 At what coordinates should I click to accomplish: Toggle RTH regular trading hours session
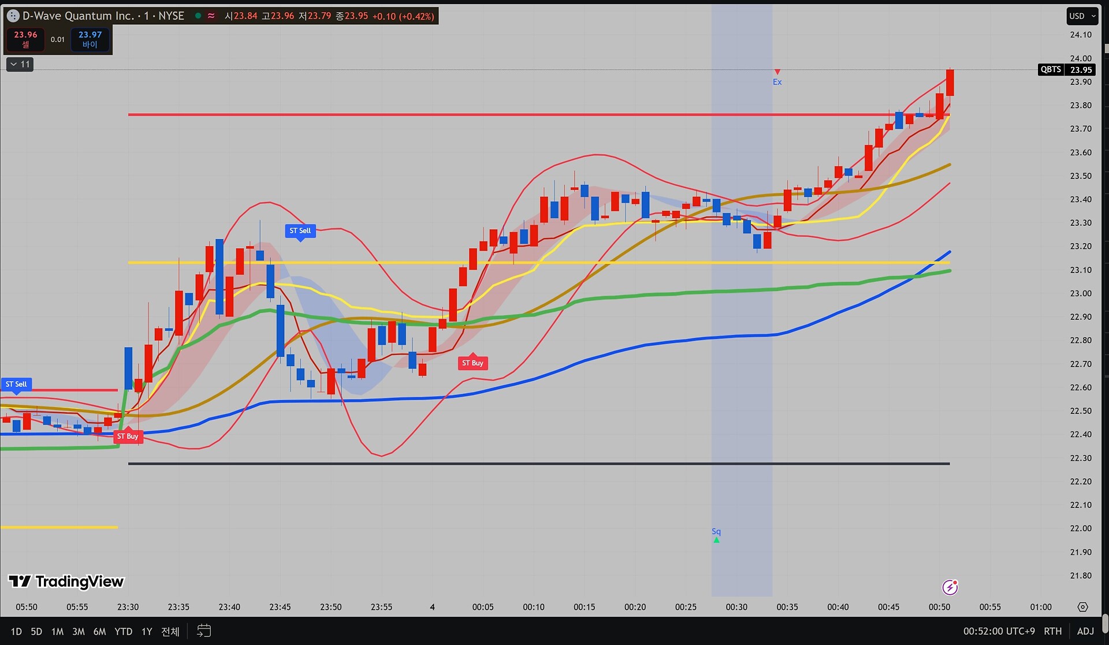[x=1052, y=631]
